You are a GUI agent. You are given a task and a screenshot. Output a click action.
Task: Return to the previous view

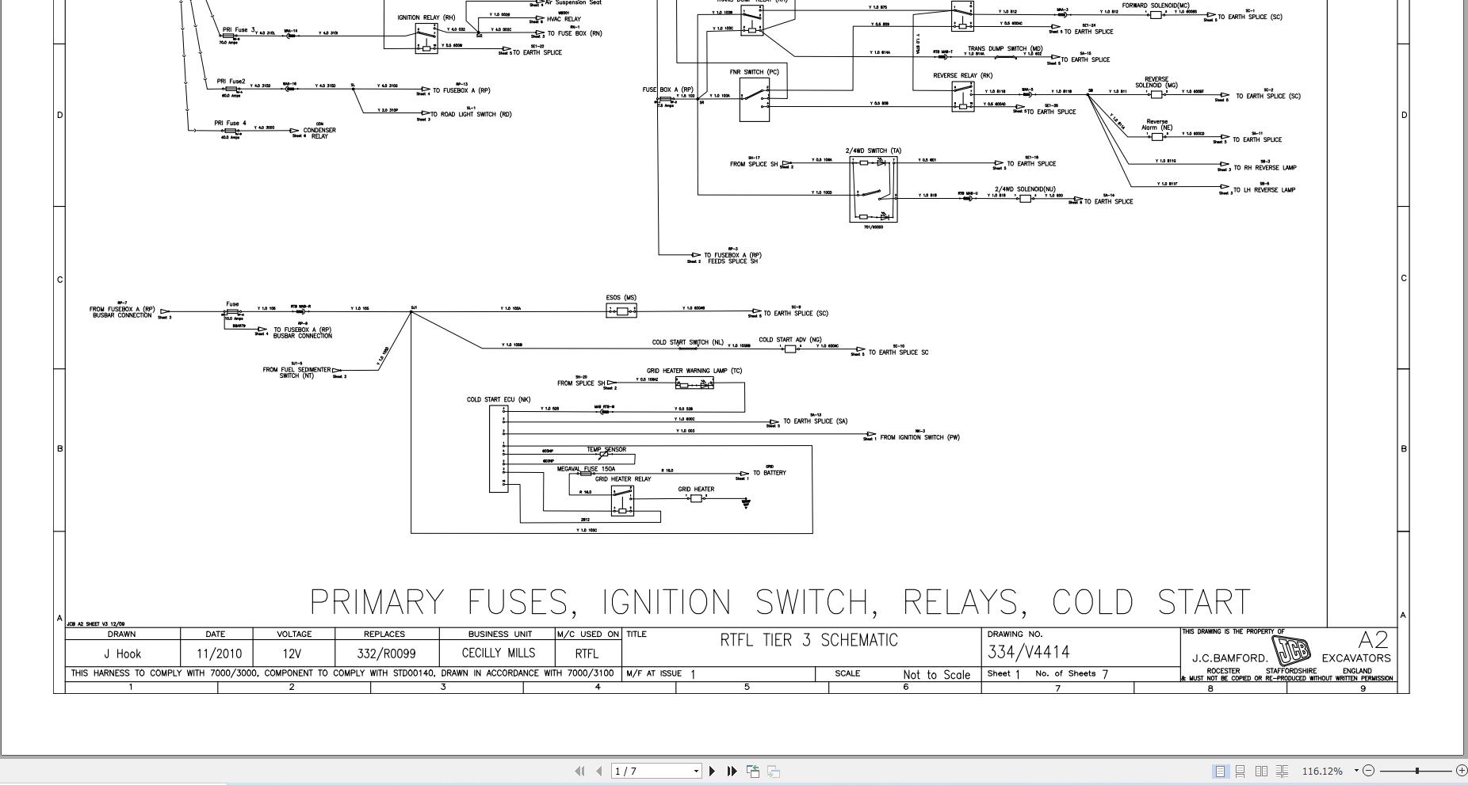pyautogui.click(x=753, y=770)
